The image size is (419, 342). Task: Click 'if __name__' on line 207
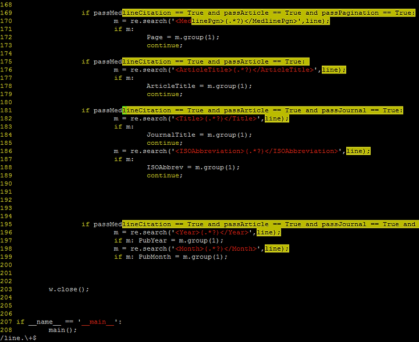point(39,322)
